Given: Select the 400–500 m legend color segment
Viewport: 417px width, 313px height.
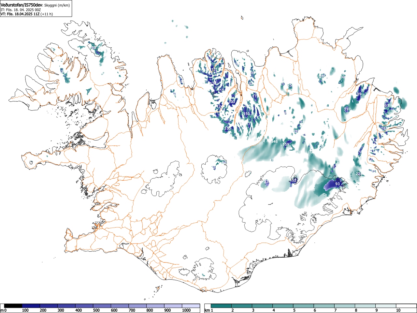Looking at the screenshot, I should [x=84, y=306].
